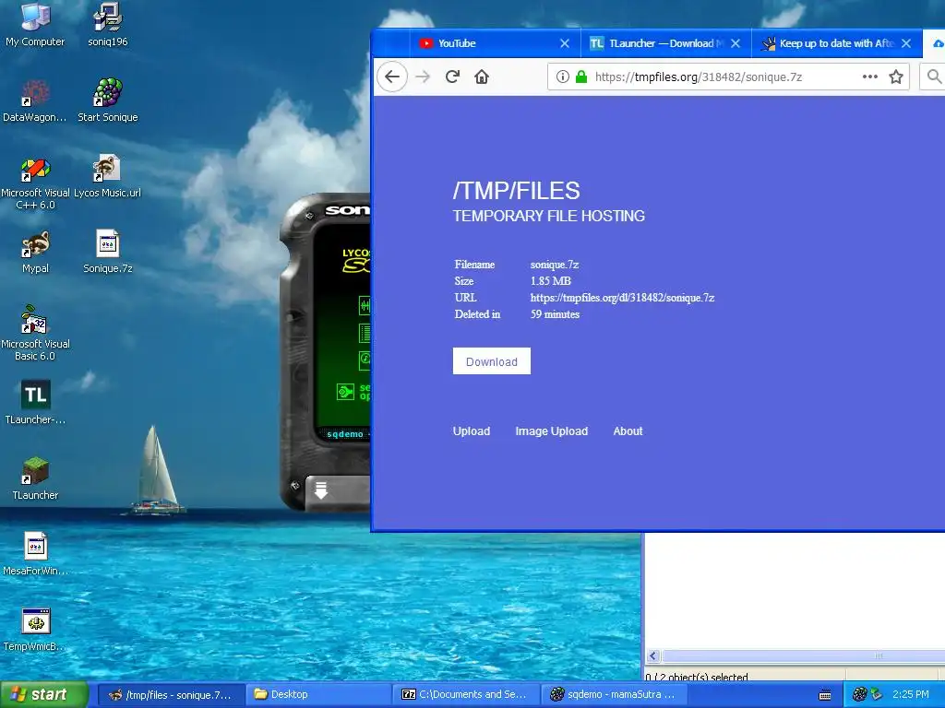Image resolution: width=945 pixels, height=708 pixels.
Task: Open the My Computer desktop icon
Action: coord(35,24)
